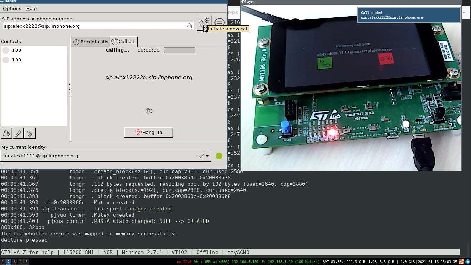Switch to workspace 4
The image size is (471, 265).
(20, 262)
